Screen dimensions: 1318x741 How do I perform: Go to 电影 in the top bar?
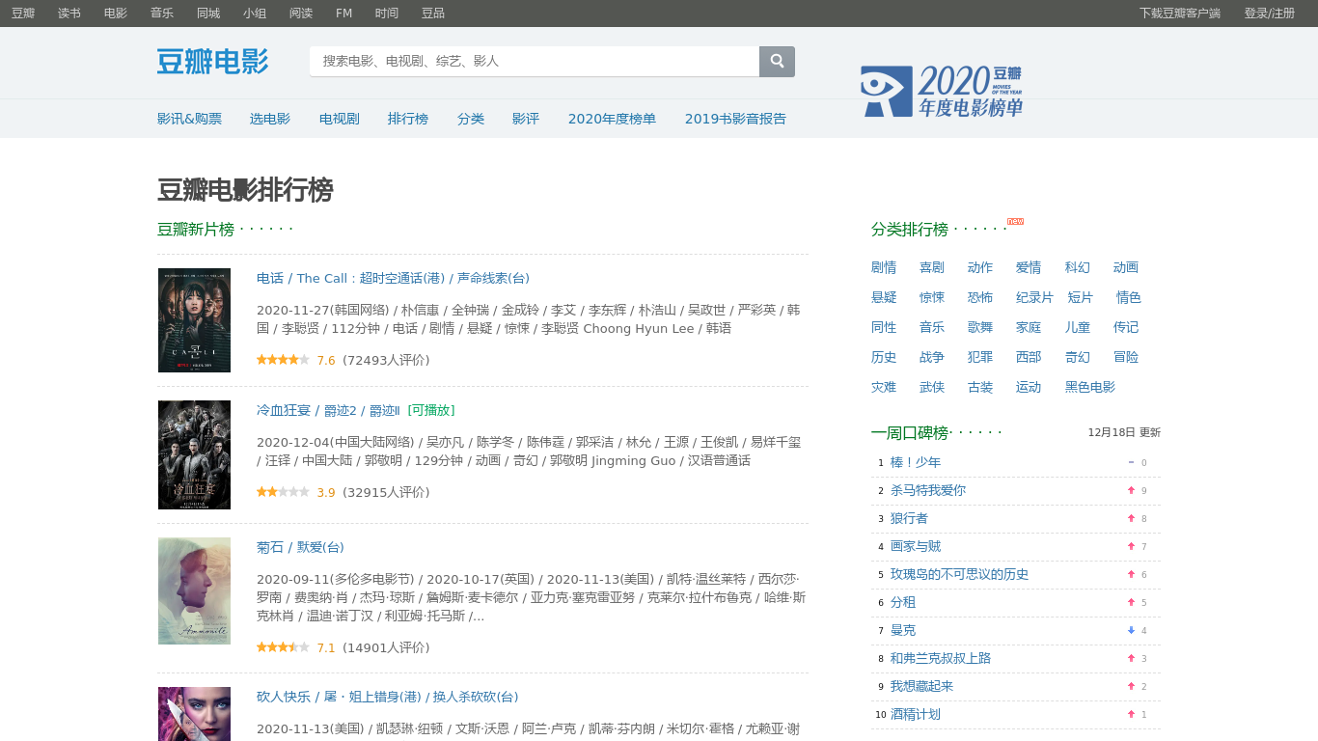[x=116, y=14]
